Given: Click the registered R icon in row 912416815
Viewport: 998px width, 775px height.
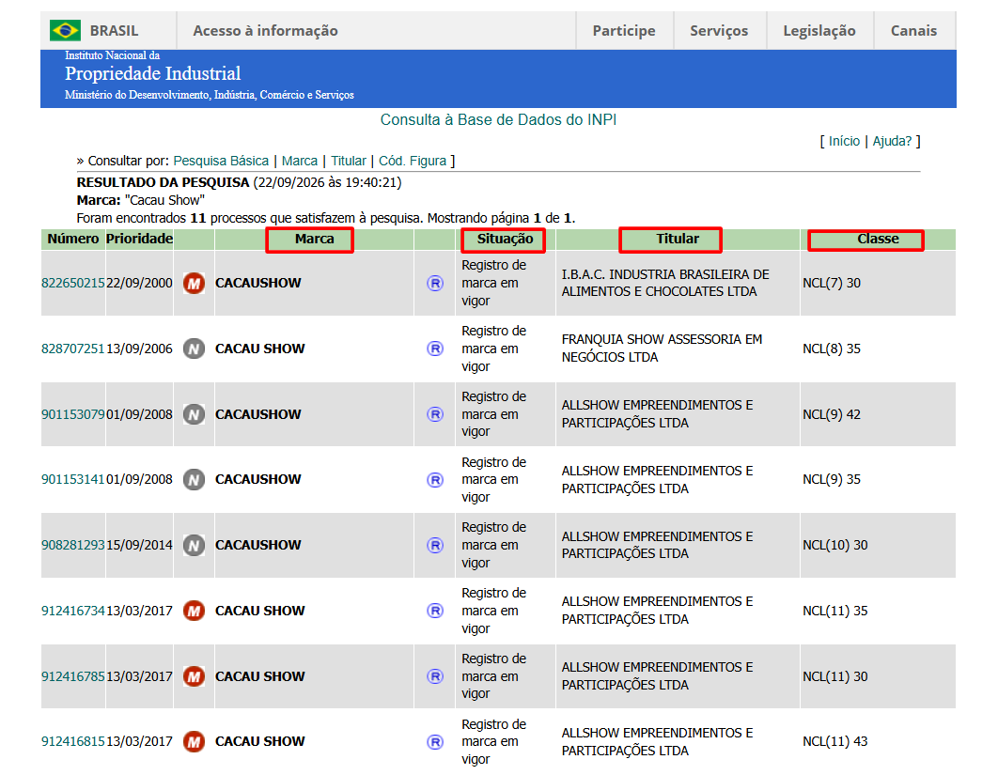Looking at the screenshot, I should (x=435, y=742).
